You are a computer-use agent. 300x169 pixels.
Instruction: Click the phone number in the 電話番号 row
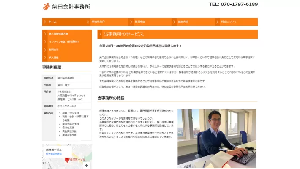click(67, 106)
